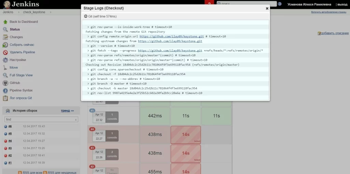Image resolution: width=350 pixels, height=174 pixels.
Task: Click the red status ball for build #2
Action: point(6,156)
